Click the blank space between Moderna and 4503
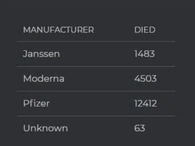 click(x=99, y=79)
